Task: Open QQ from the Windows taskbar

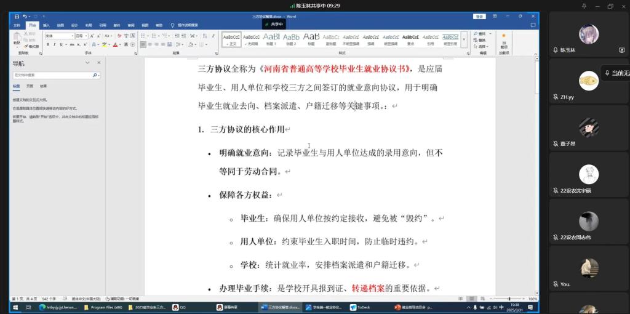Action: click(x=180, y=307)
